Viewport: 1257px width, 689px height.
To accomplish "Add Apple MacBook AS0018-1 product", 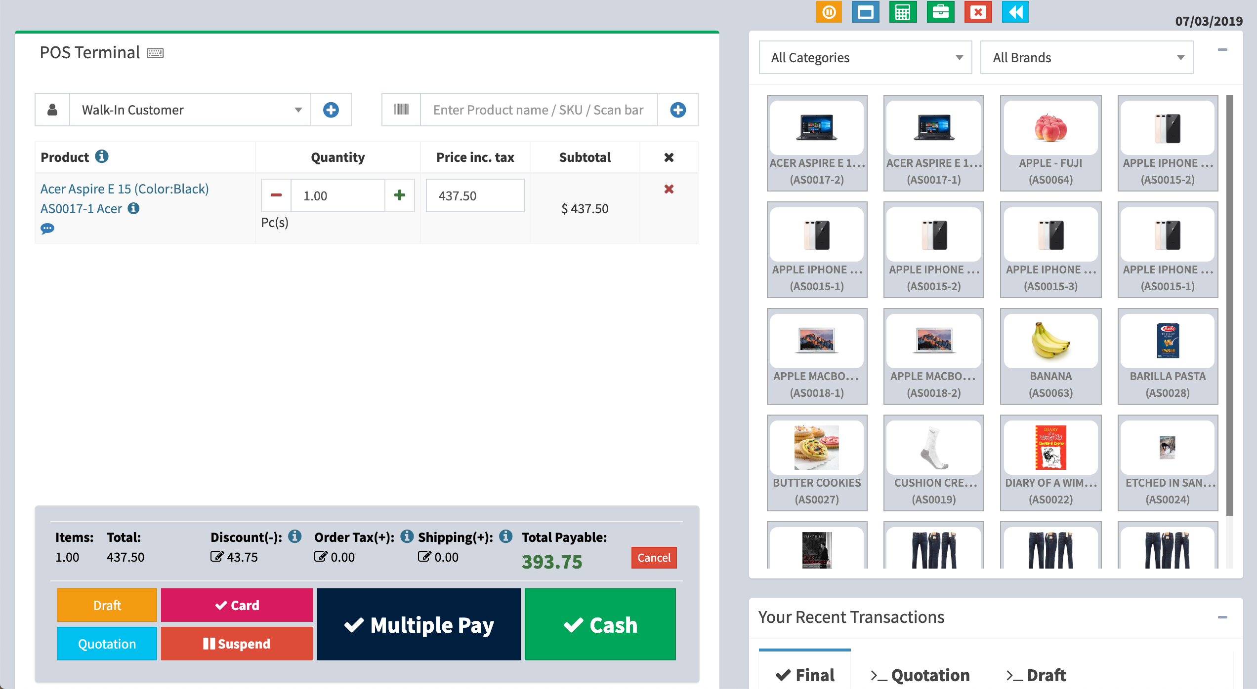I will [x=817, y=356].
